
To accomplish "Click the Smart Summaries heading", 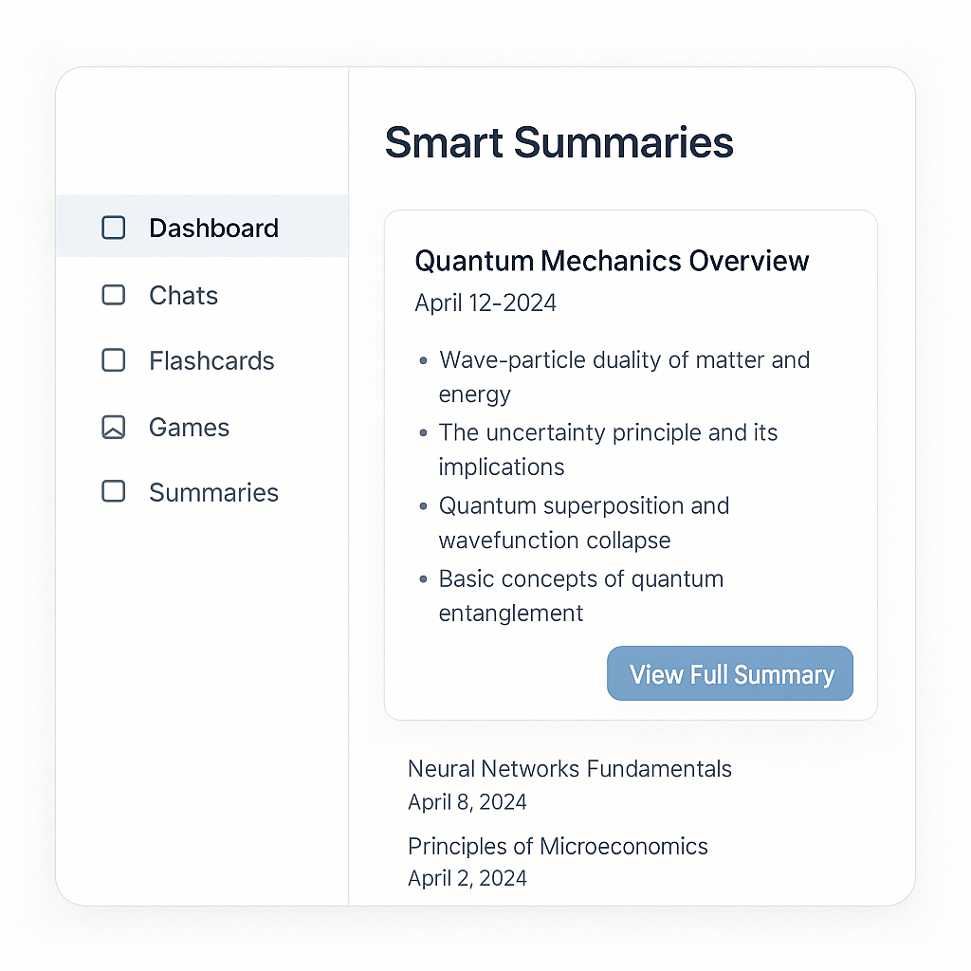I will point(559,143).
